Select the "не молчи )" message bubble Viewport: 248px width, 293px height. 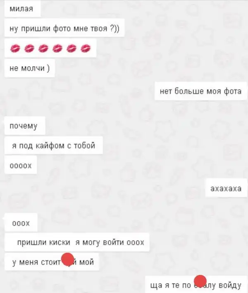pos(29,68)
